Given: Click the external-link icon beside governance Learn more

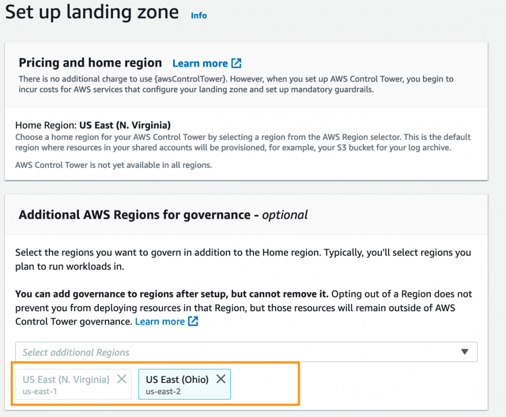Looking at the screenshot, I should pyautogui.click(x=193, y=321).
